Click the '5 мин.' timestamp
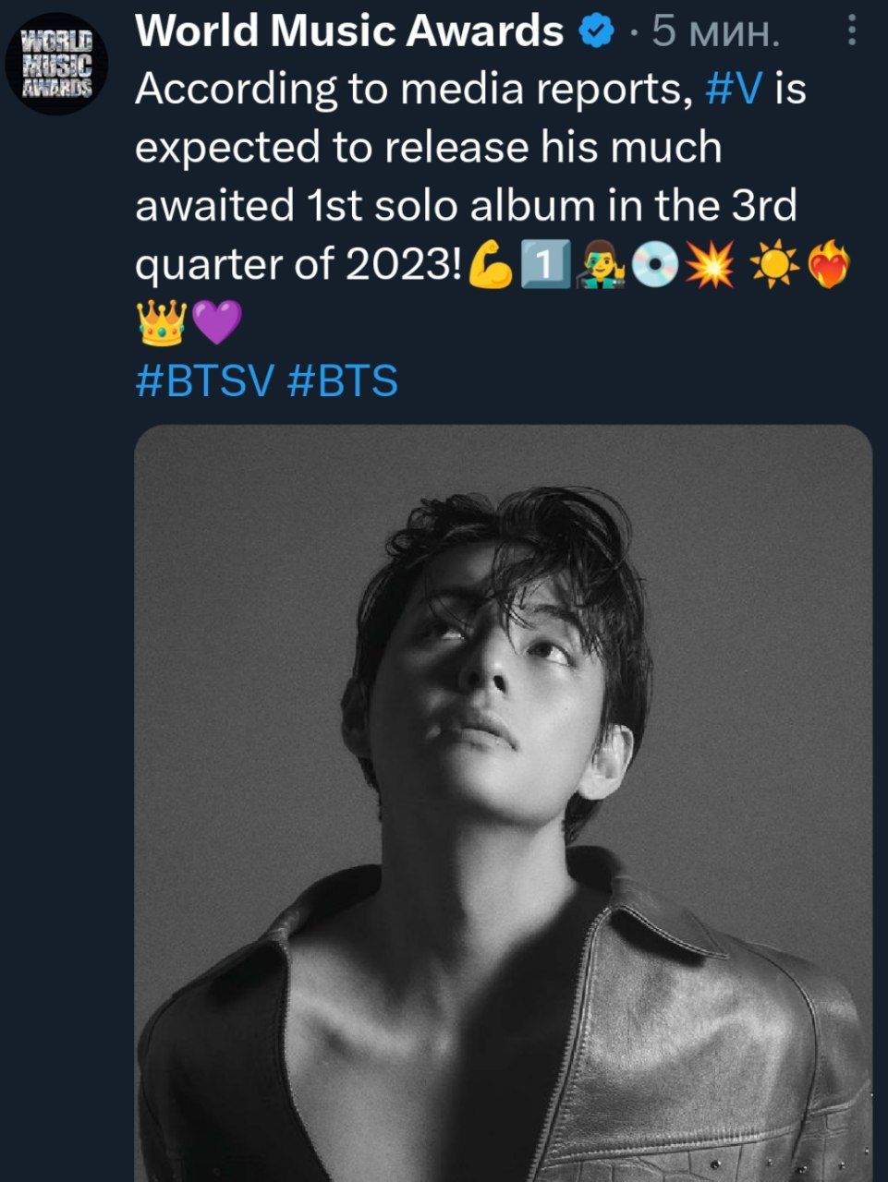 [715, 33]
